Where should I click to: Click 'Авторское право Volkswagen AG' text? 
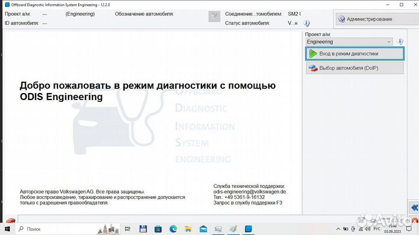tap(56, 192)
